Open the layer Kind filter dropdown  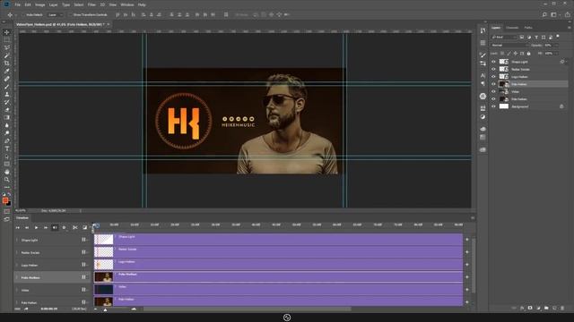click(504, 38)
